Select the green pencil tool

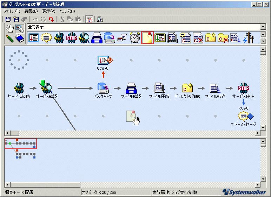tap(10, 38)
